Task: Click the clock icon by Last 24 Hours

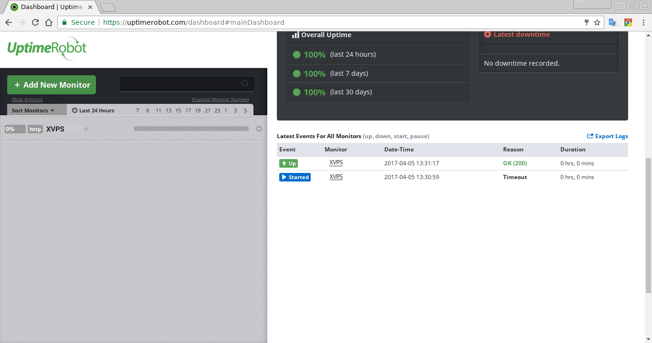Action: 74,110
